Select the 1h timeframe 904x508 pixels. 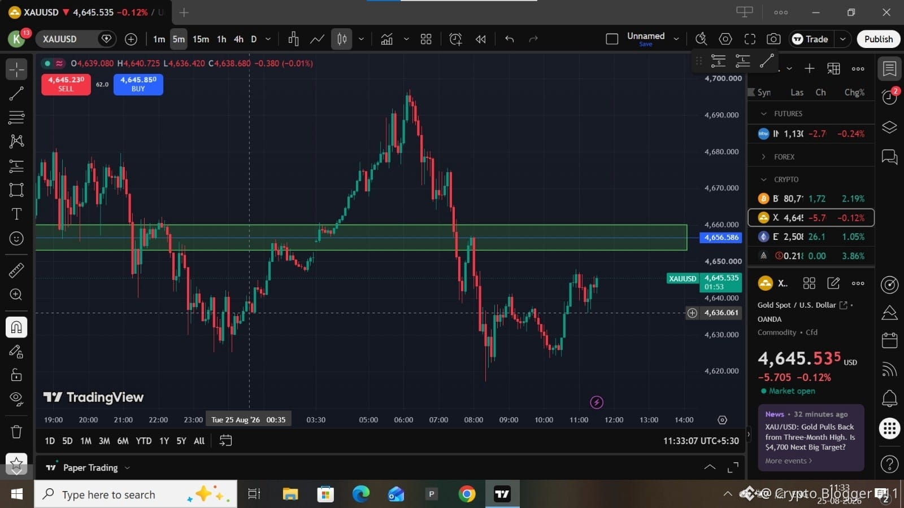(221, 39)
